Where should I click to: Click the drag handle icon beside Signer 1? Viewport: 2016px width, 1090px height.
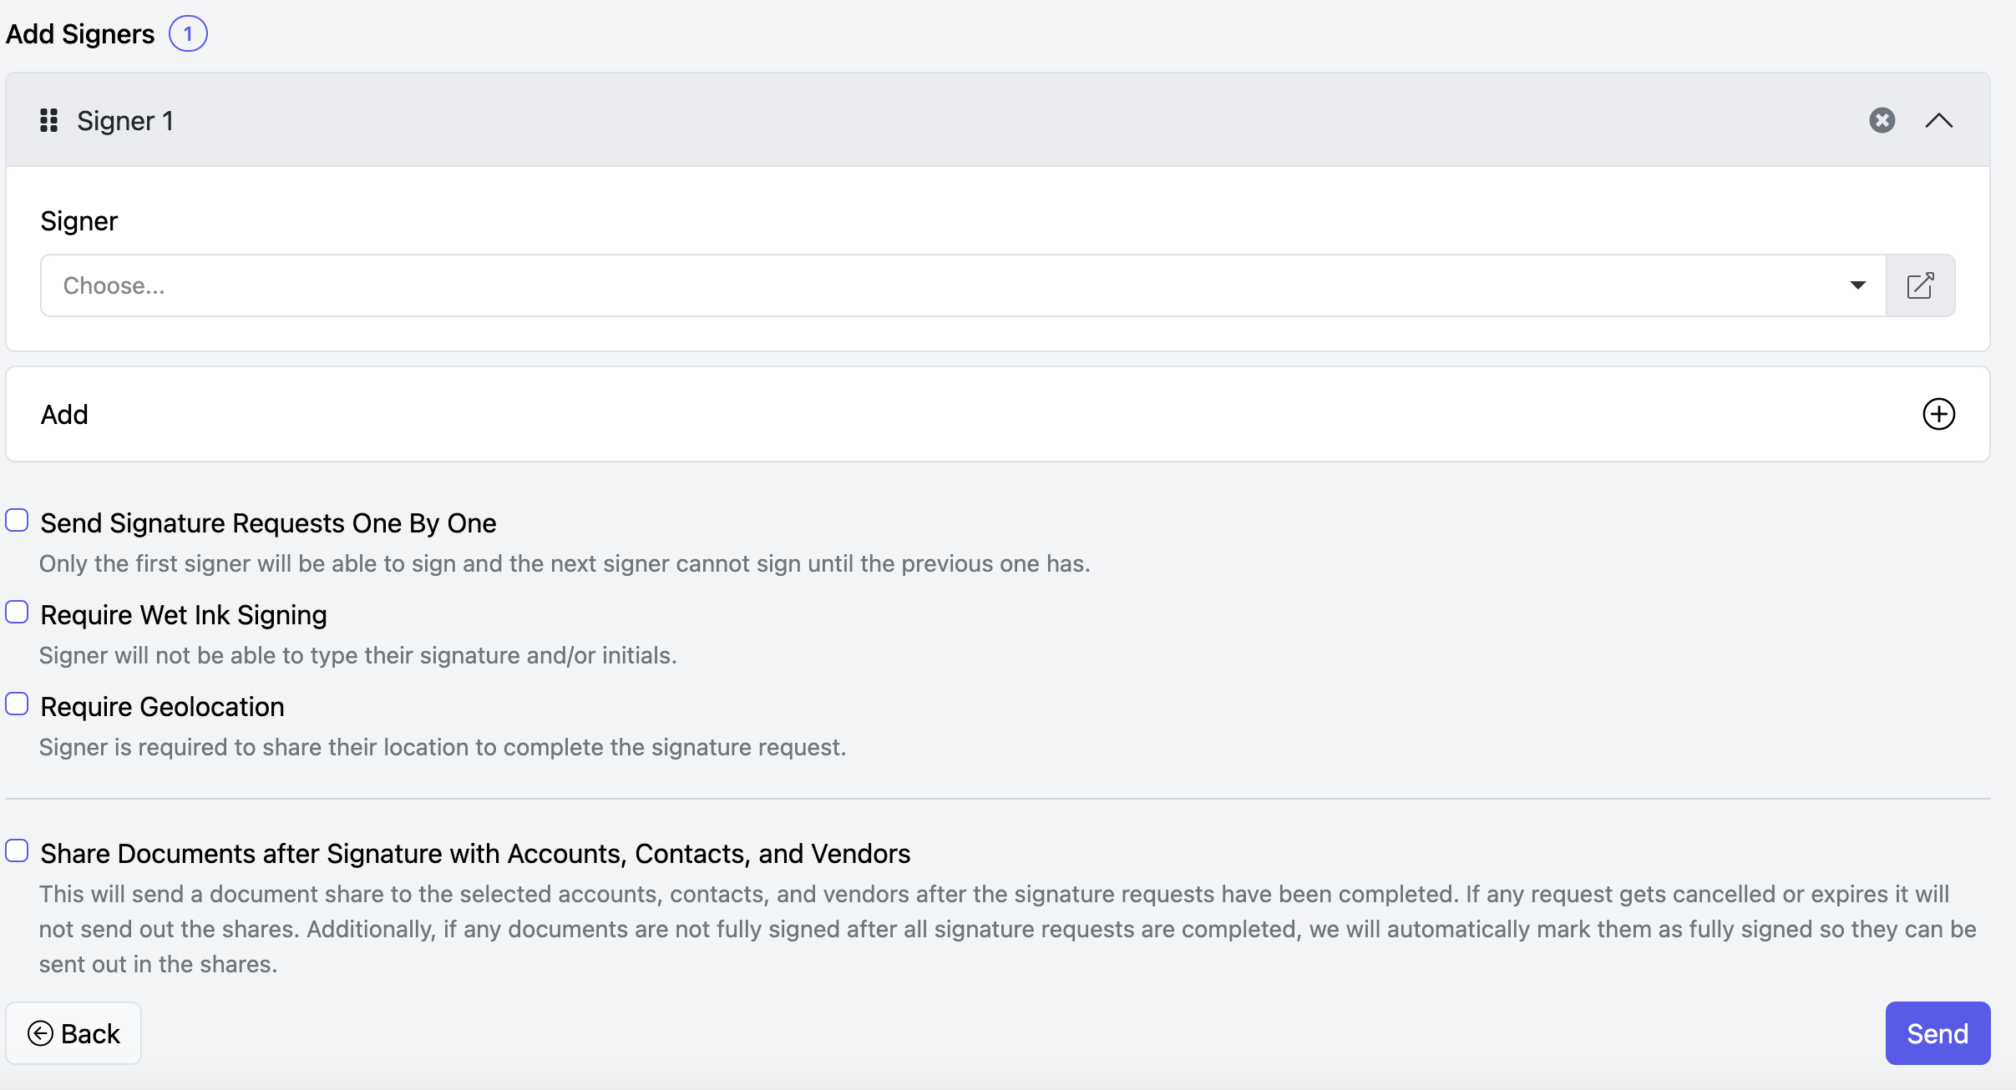(48, 120)
